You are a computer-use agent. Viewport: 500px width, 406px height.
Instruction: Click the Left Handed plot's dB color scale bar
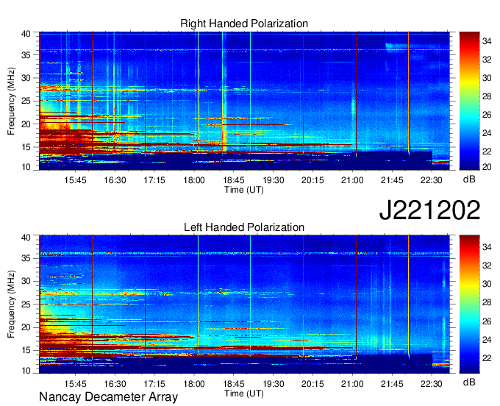[469, 304]
